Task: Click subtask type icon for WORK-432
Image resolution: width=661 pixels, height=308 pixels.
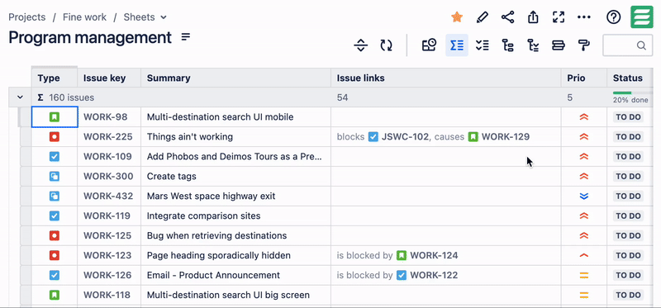Action: pyautogui.click(x=55, y=196)
